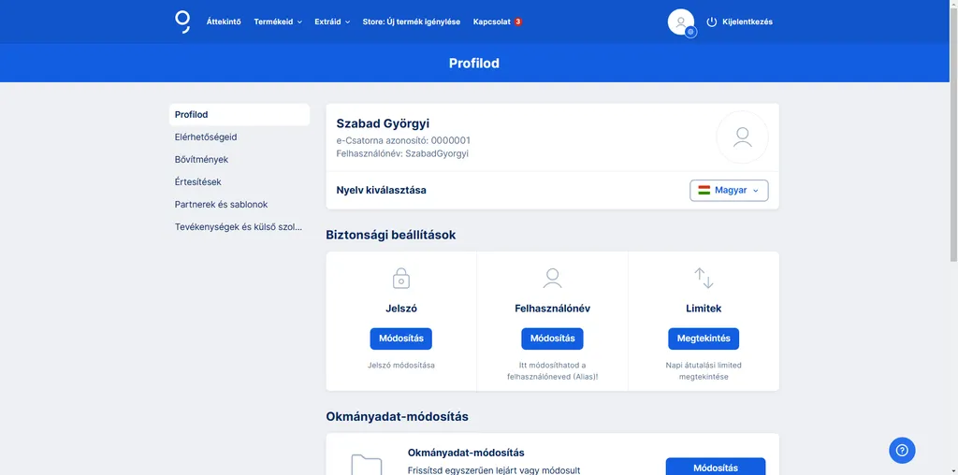Open Partnerek és sablonok in sidebar
This screenshot has width=958, height=475.
point(221,204)
